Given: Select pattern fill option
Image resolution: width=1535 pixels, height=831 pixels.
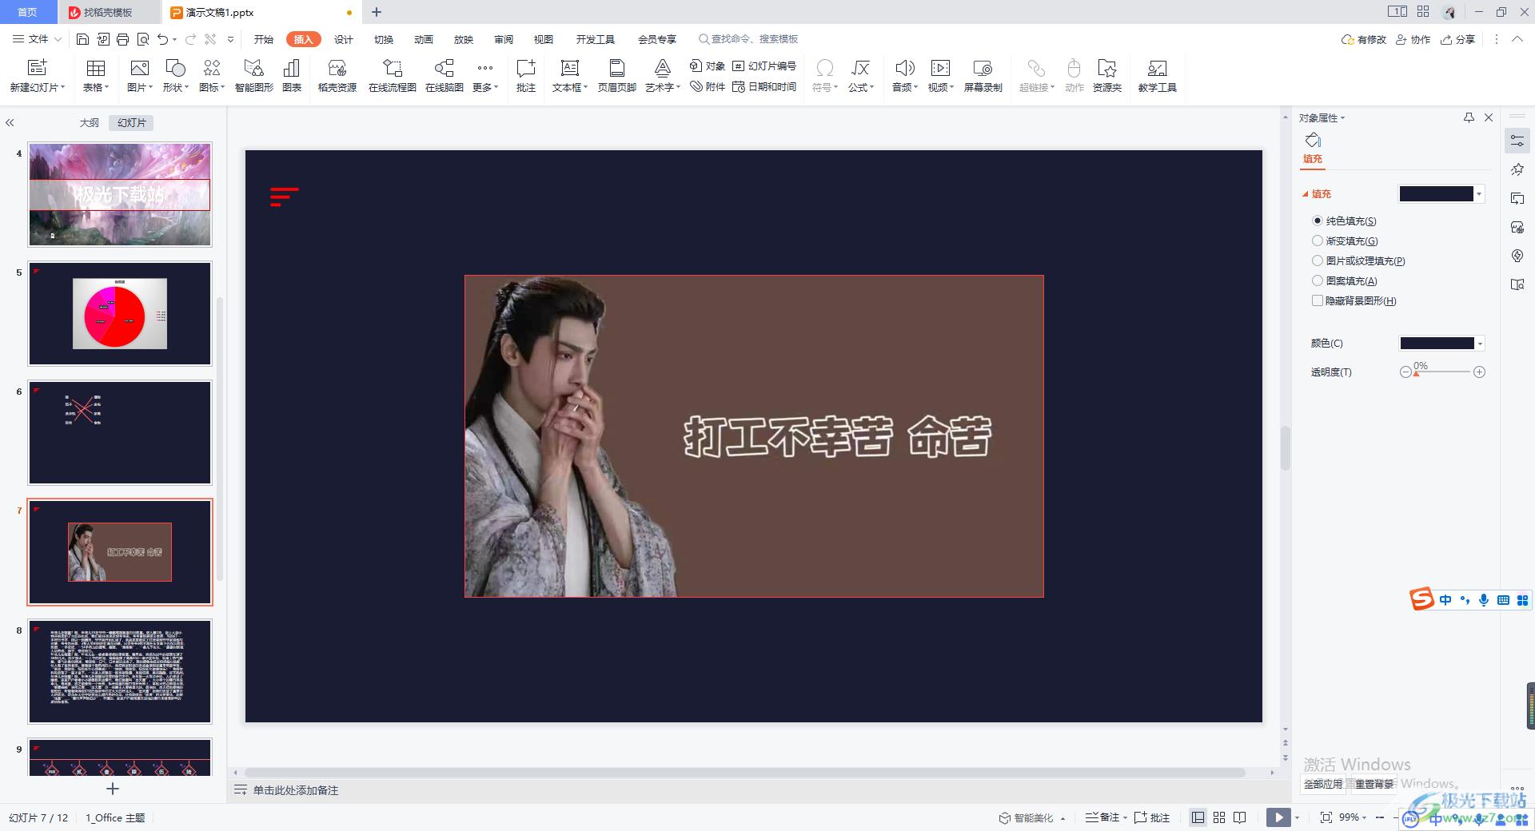Looking at the screenshot, I should (x=1344, y=280).
